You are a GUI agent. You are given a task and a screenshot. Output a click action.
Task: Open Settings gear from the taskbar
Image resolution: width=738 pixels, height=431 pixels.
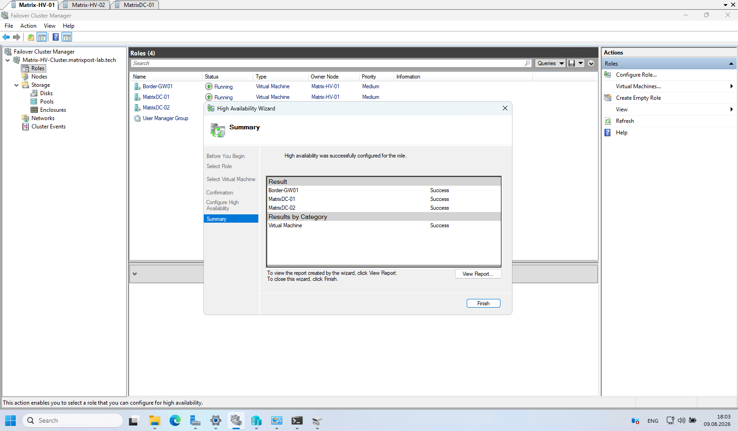215,420
